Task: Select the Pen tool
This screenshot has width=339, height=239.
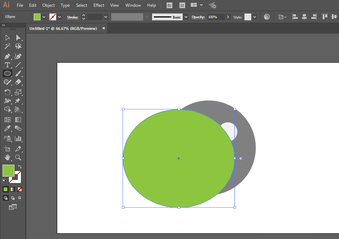Action: pyautogui.click(x=7, y=56)
